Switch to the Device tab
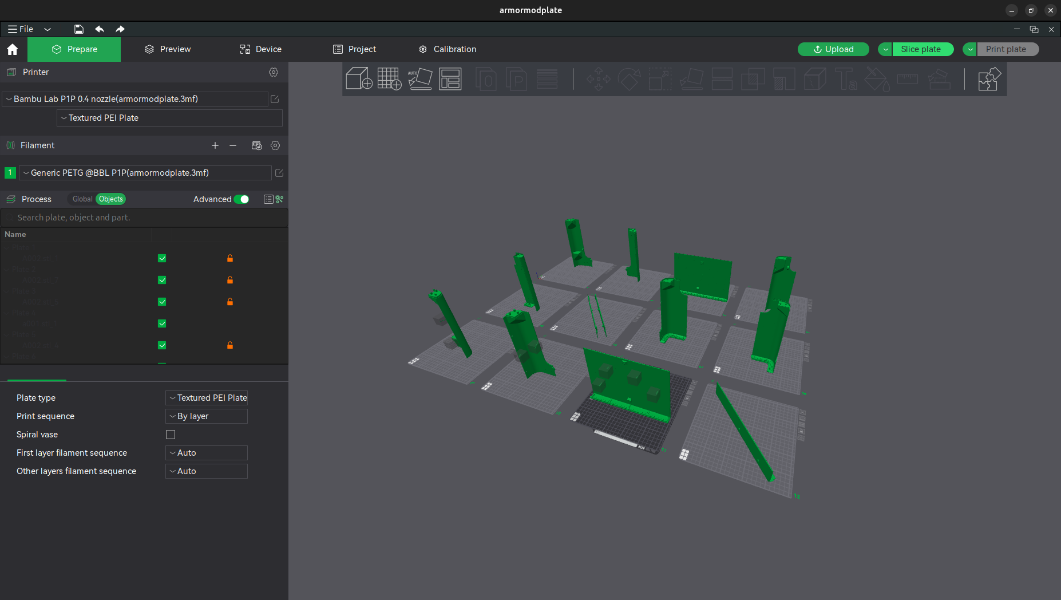 tap(260, 49)
